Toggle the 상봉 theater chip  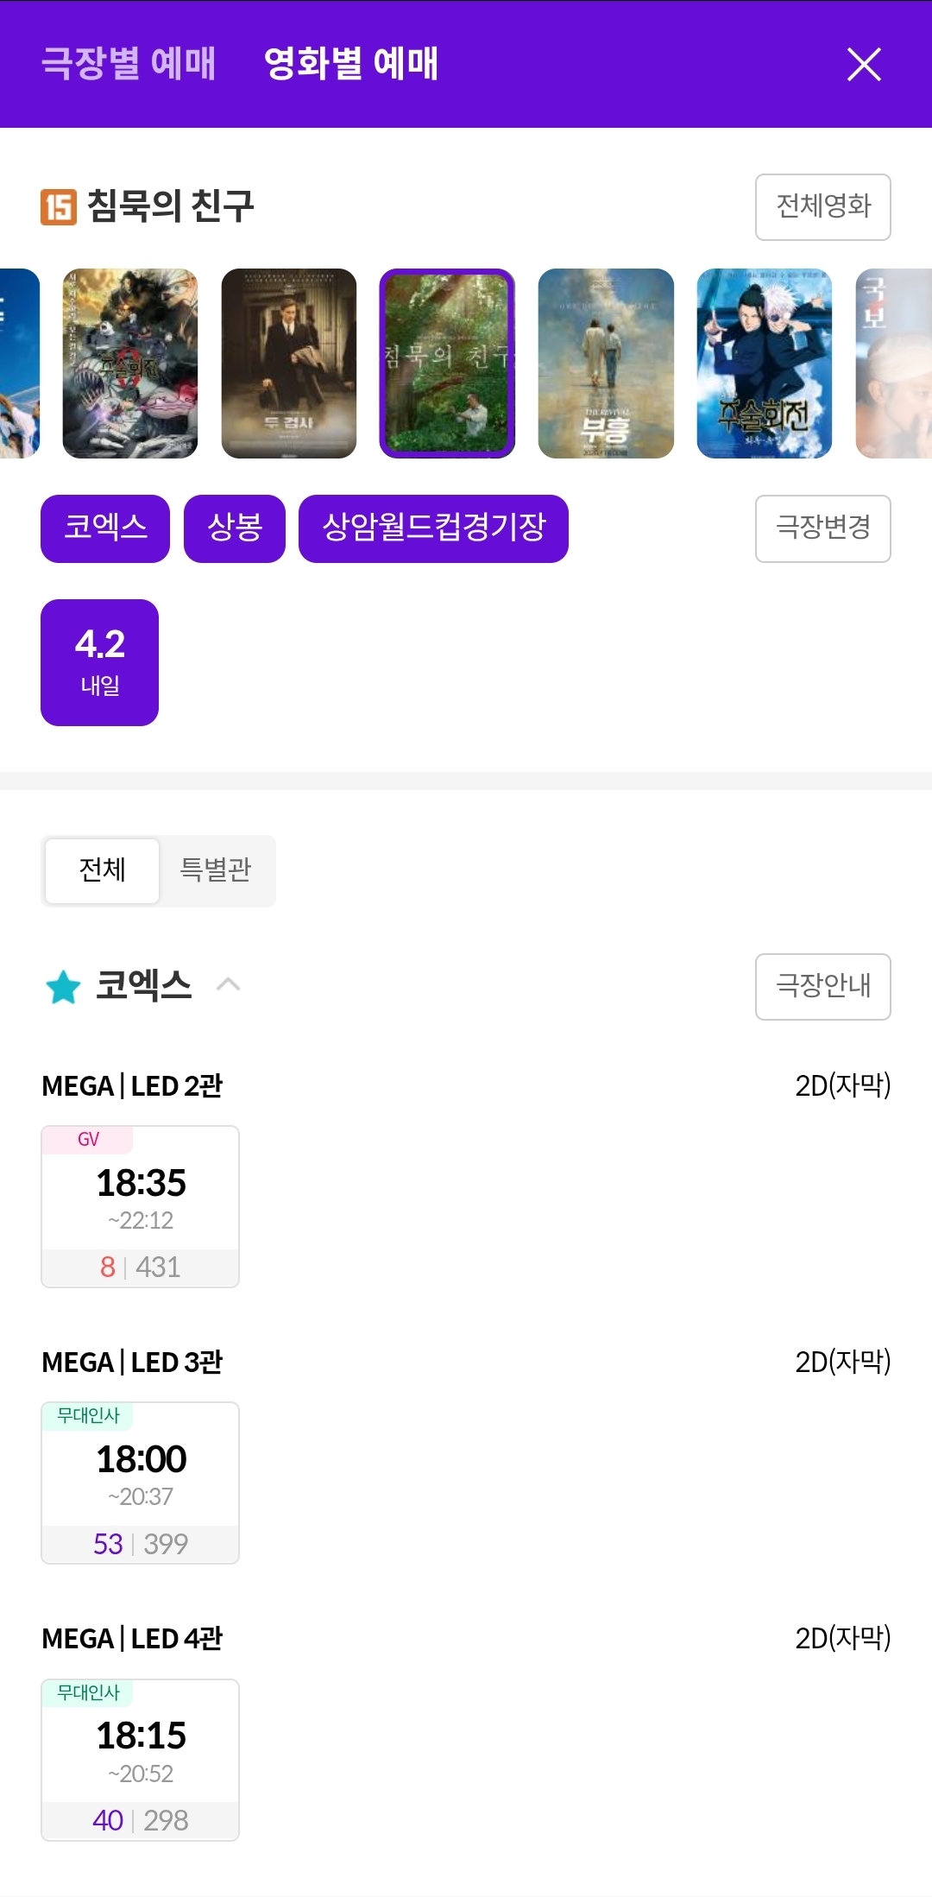click(x=235, y=528)
